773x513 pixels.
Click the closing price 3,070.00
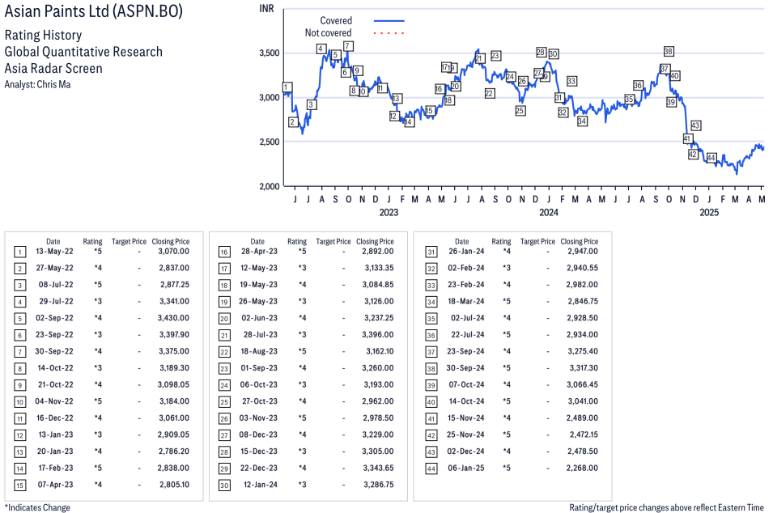pos(173,252)
